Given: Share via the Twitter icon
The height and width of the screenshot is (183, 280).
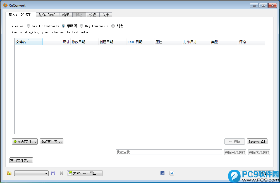Looking at the screenshot, I should tap(172, 173).
